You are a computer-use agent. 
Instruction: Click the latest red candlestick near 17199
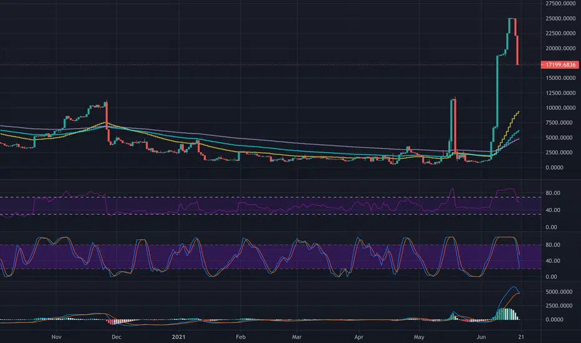(x=517, y=50)
